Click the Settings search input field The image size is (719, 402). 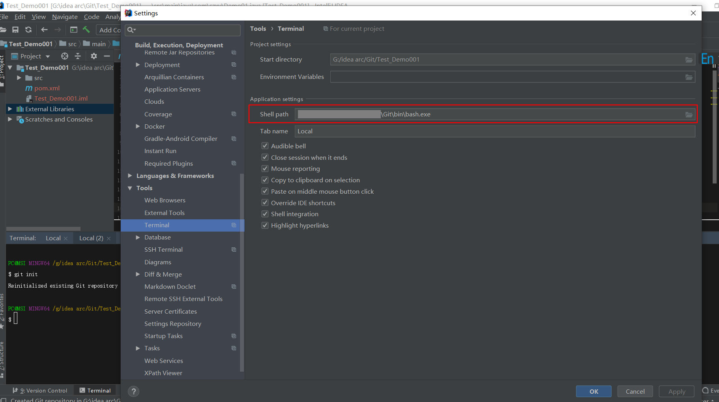point(183,30)
